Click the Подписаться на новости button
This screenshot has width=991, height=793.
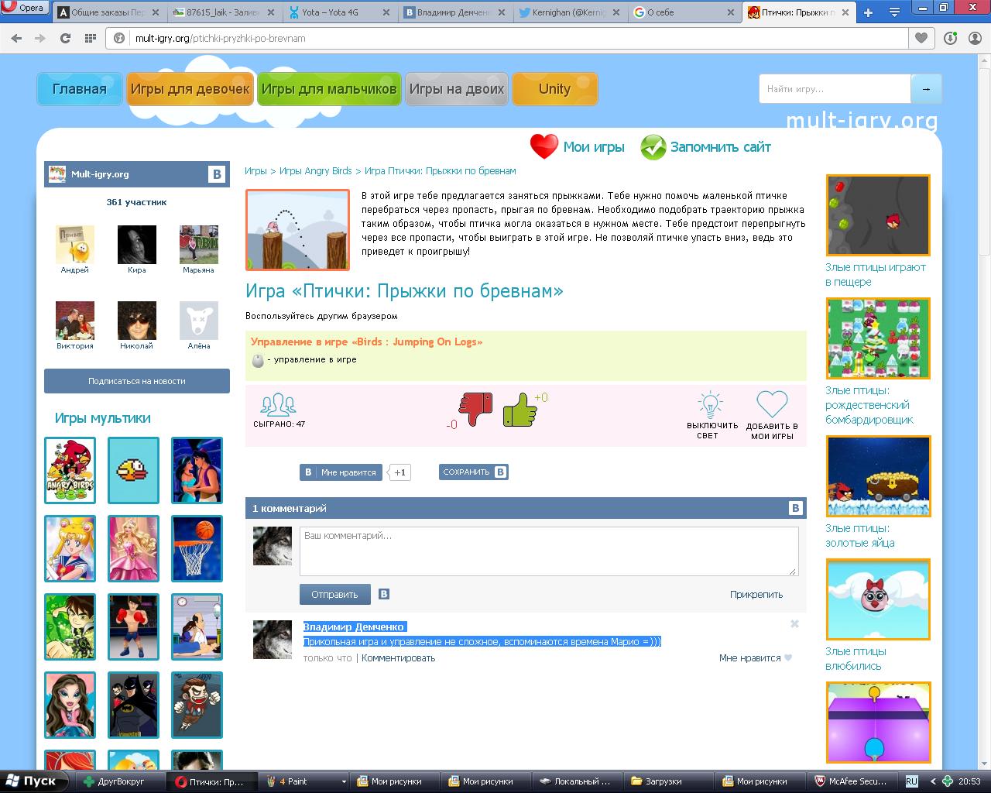(137, 381)
